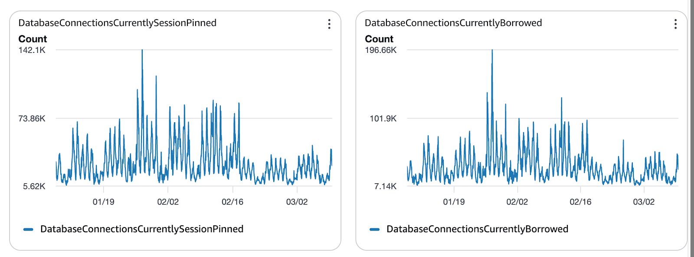Viewport: 694px width, 257px height.
Task: Click the vertical scrollbar at the right edge
Action: coord(691,128)
